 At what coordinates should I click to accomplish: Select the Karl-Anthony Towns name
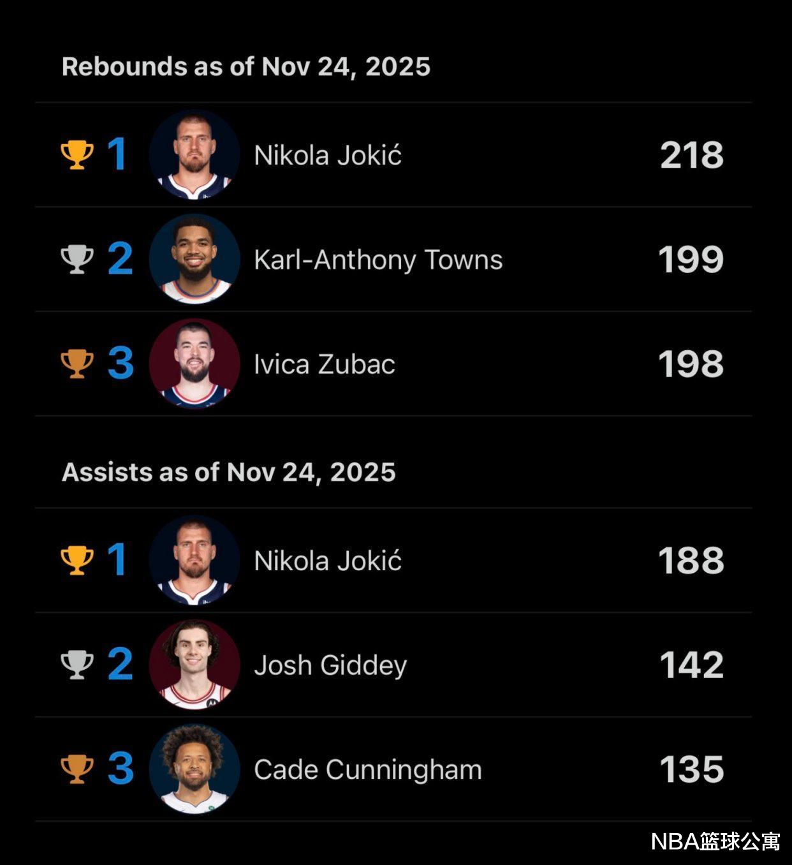[x=378, y=260]
